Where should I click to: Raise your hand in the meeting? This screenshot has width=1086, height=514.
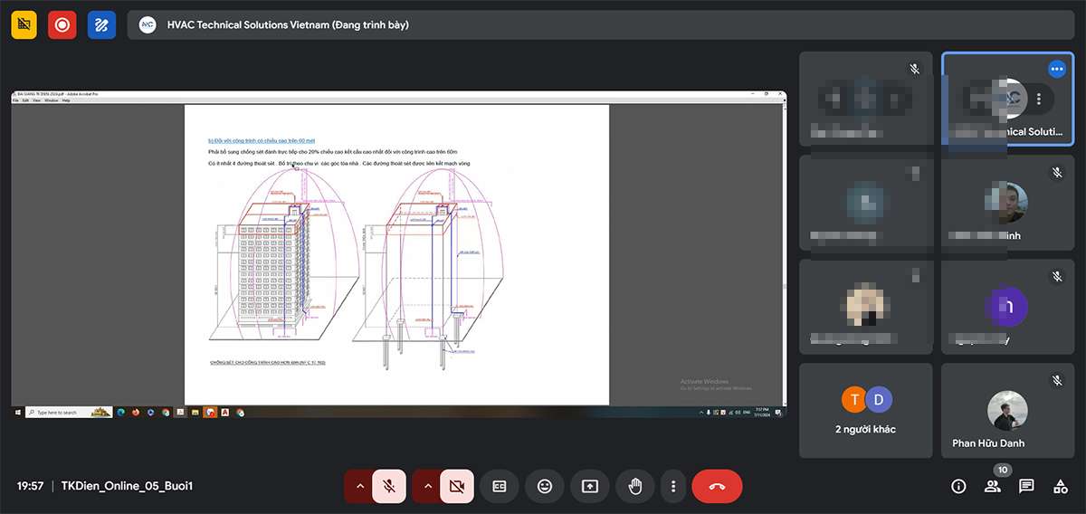pos(635,486)
